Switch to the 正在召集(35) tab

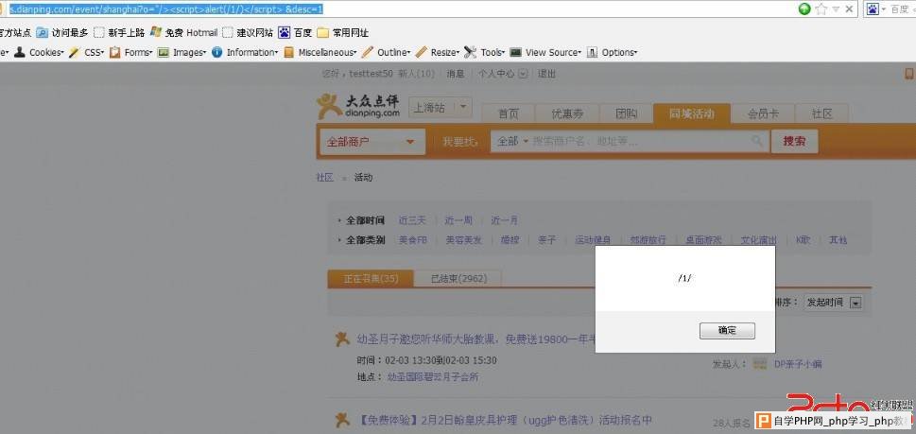point(371,279)
